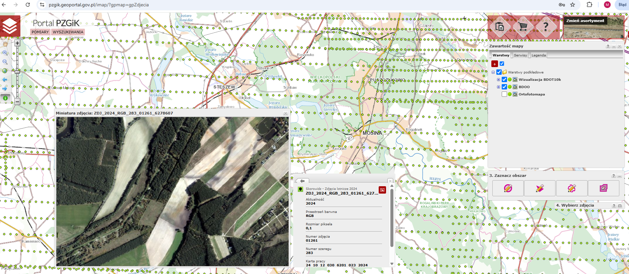Open the shopping cart icon
629x274 pixels.
tap(523, 26)
